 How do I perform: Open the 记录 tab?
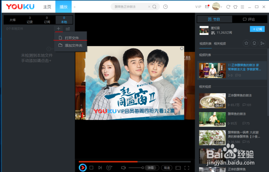(x=30, y=20)
